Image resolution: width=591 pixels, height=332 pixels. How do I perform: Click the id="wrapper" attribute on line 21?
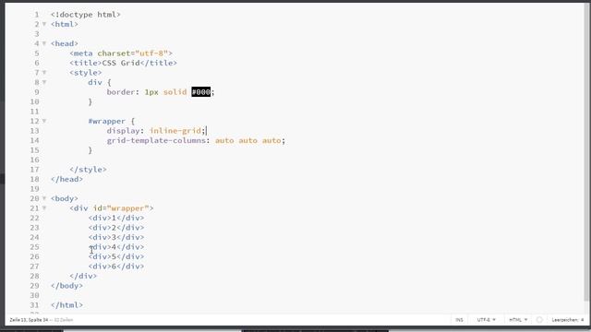point(121,208)
